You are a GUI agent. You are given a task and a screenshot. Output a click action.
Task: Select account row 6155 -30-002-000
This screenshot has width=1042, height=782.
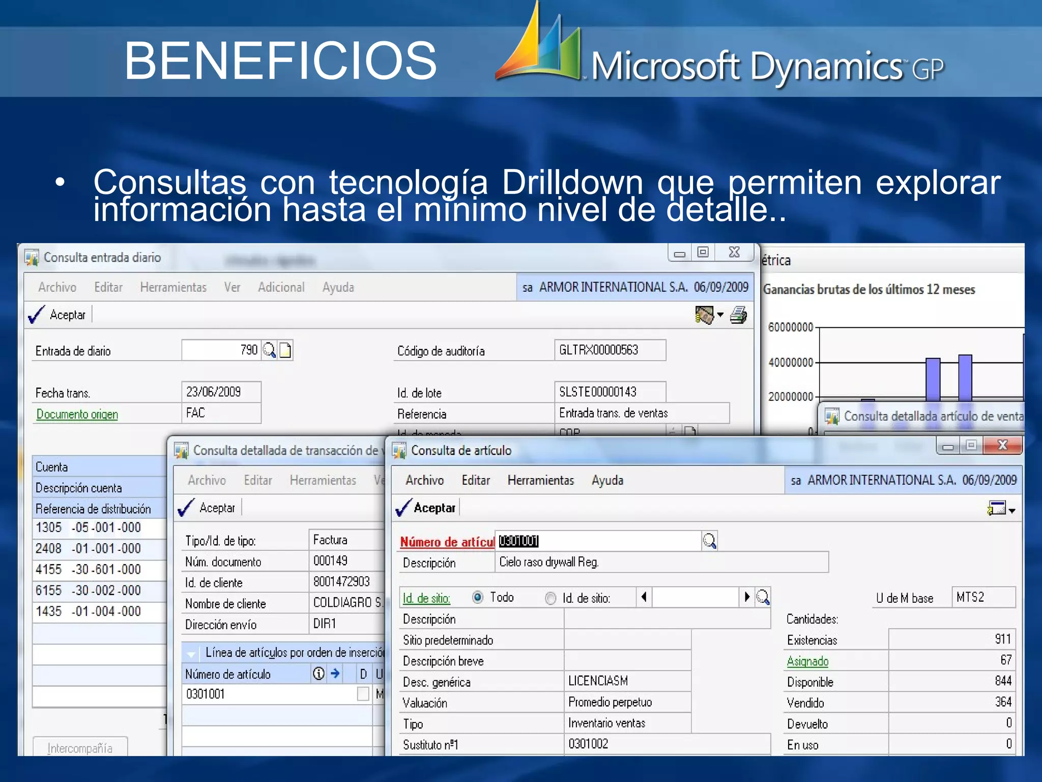point(99,590)
